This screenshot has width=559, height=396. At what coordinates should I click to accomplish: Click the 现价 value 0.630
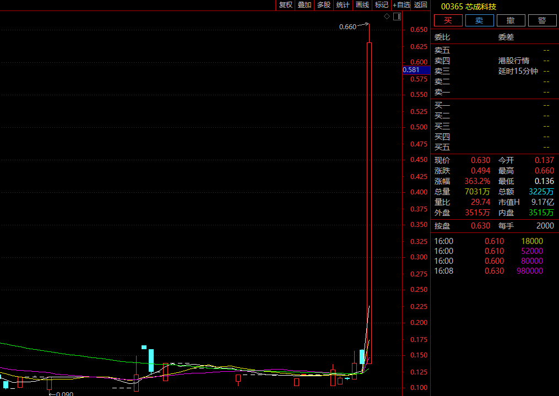pos(481,160)
